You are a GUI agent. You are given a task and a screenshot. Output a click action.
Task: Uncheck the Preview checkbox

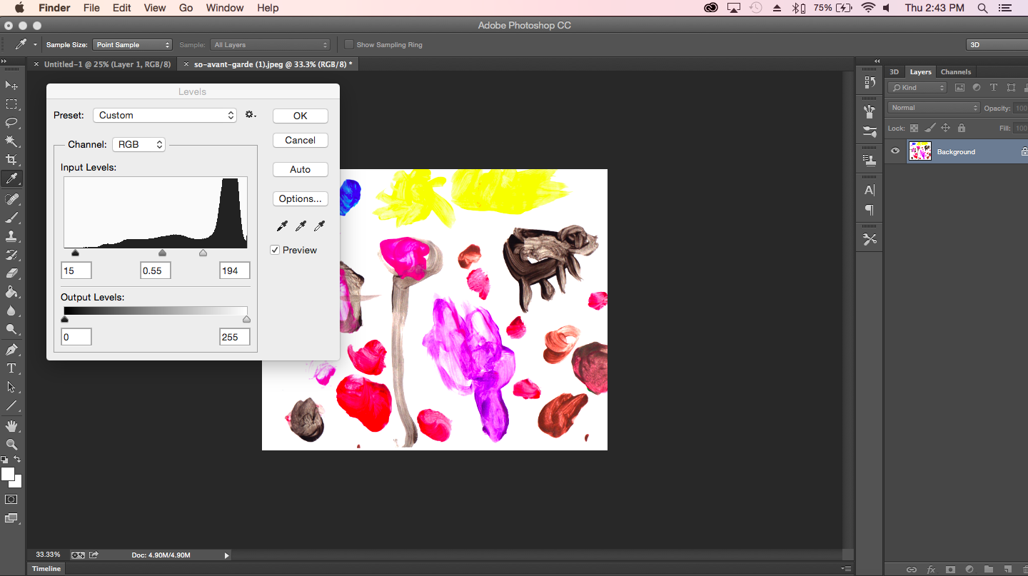(275, 251)
